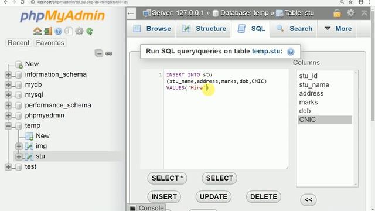Click the Console terminal icon

(x=133, y=208)
